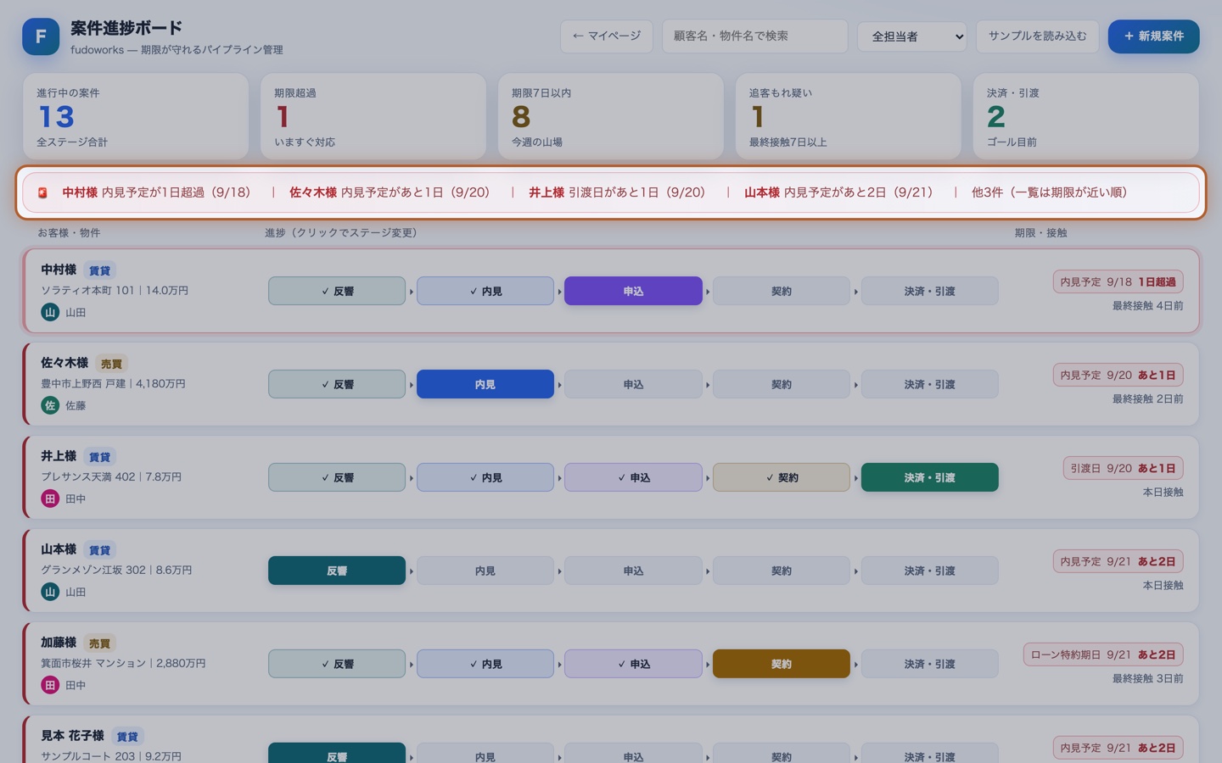This screenshot has width=1222, height=763.
Task: Move 山本様 to 申込 stage
Action: pyautogui.click(x=633, y=571)
